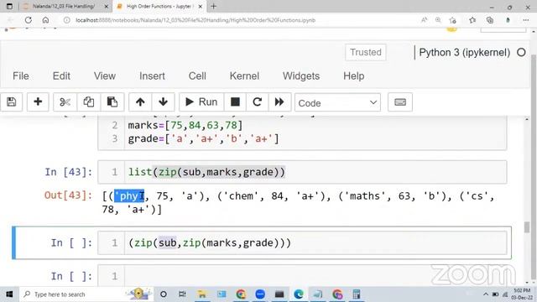This screenshot has height=302, width=537.
Task: Click the code line list(zip(sub,marks,grade))
Action: 206,172
